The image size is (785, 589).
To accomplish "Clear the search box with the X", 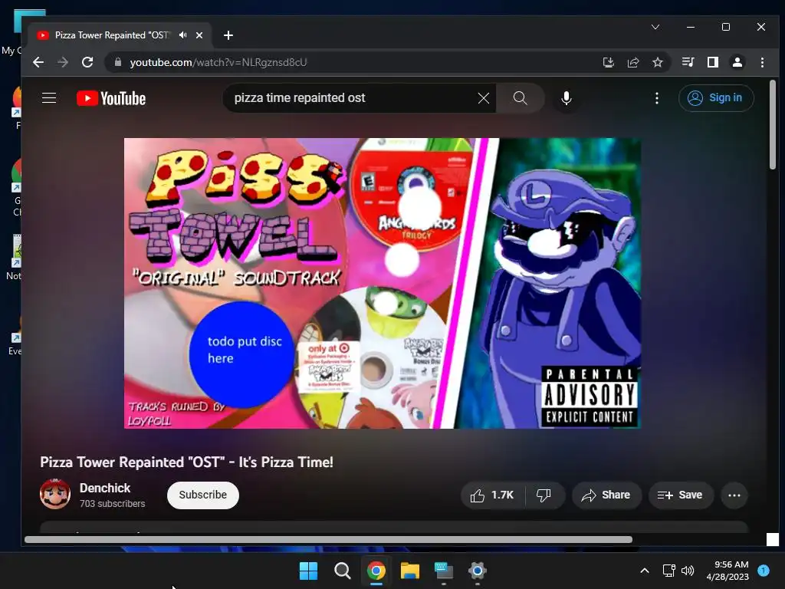I will click(x=483, y=98).
